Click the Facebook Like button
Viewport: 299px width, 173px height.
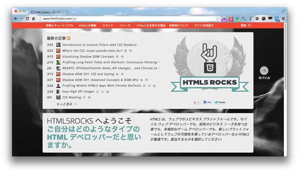click(x=207, y=102)
